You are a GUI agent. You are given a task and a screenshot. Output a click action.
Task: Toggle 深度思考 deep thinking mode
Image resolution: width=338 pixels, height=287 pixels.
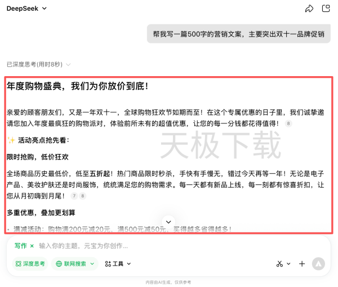30,263
